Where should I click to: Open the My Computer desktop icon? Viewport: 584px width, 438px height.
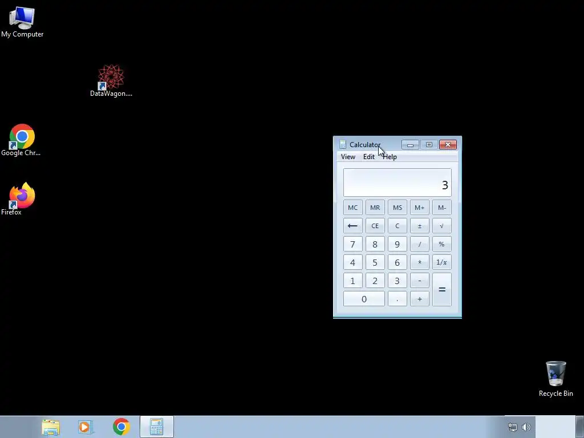[22, 22]
